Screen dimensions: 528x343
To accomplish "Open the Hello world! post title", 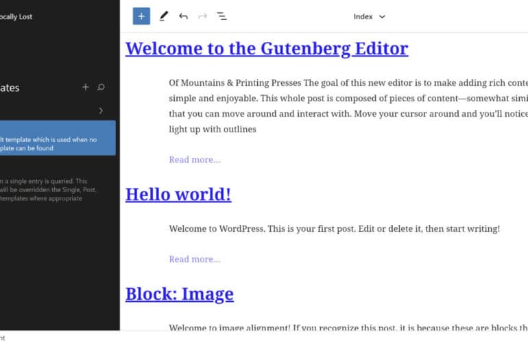I will [x=178, y=195].
